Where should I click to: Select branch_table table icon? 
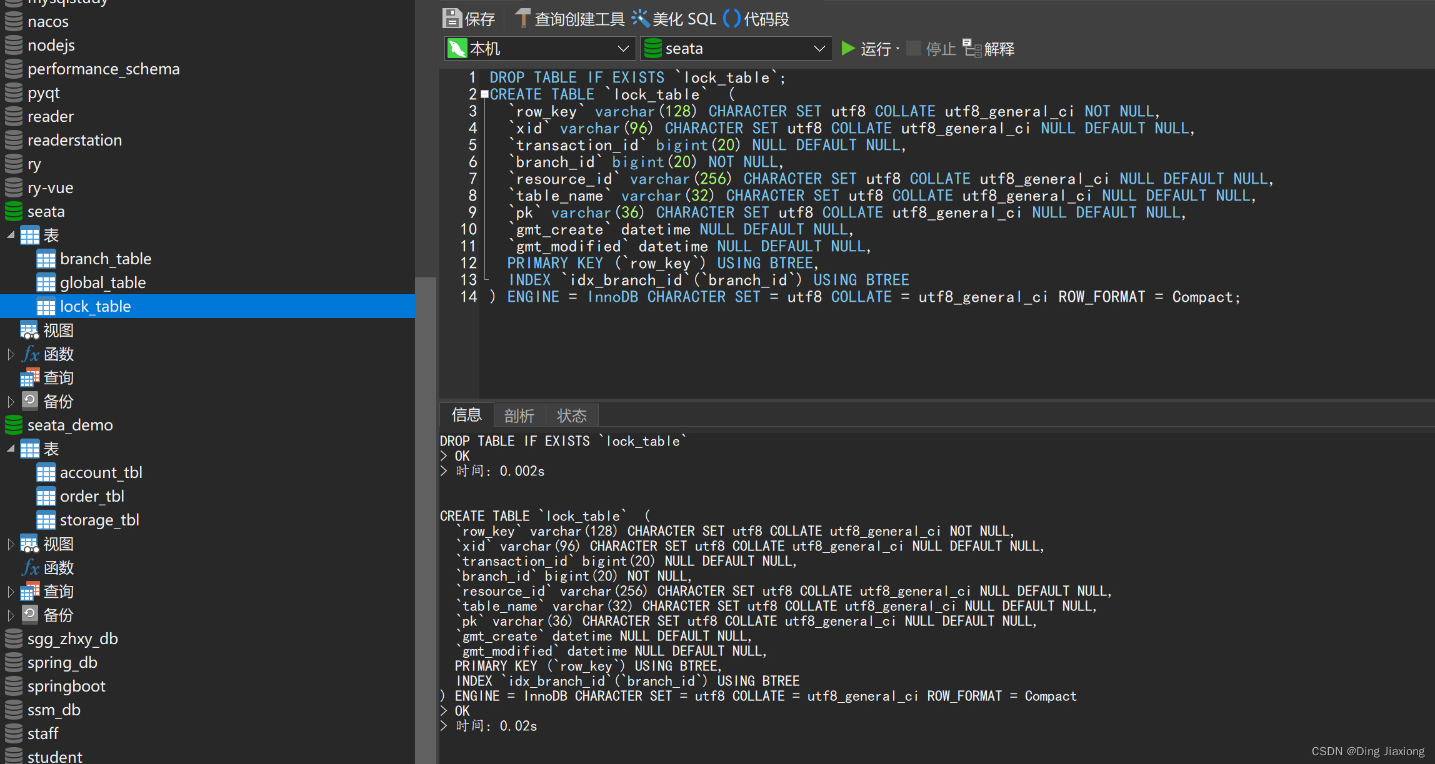tap(46, 259)
